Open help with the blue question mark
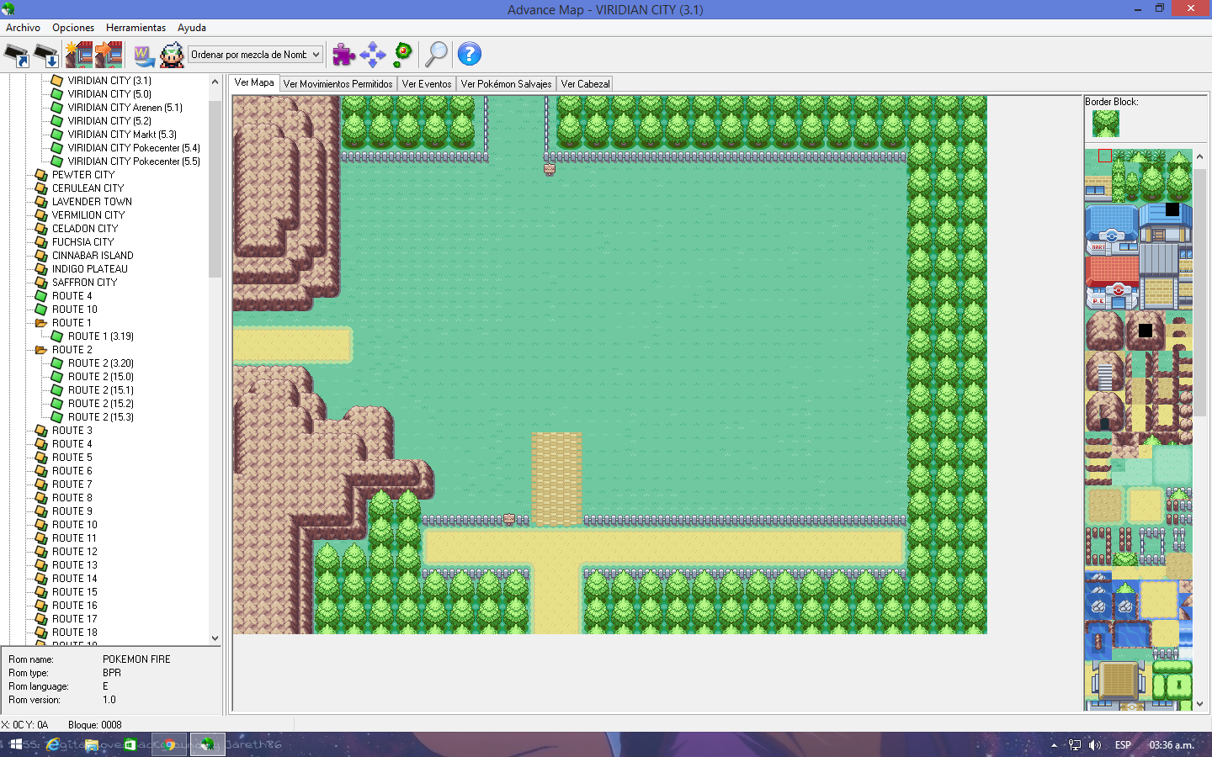Image resolution: width=1212 pixels, height=757 pixels. point(469,55)
